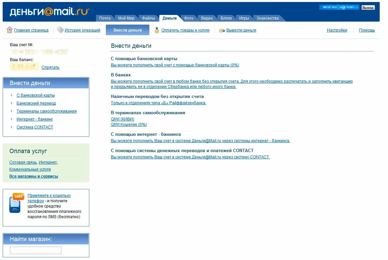Click the Внести деньги page heading

tap(131, 46)
